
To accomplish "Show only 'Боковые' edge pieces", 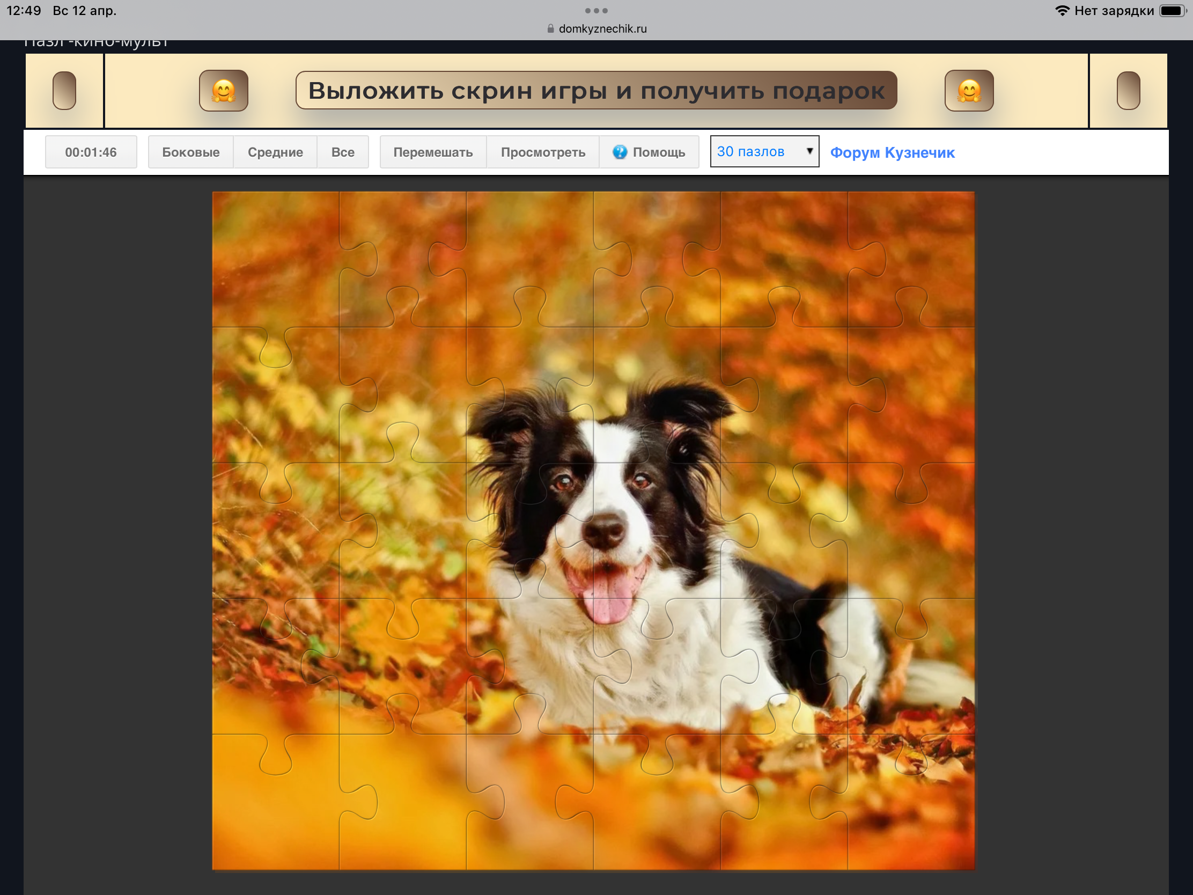I will click(190, 152).
